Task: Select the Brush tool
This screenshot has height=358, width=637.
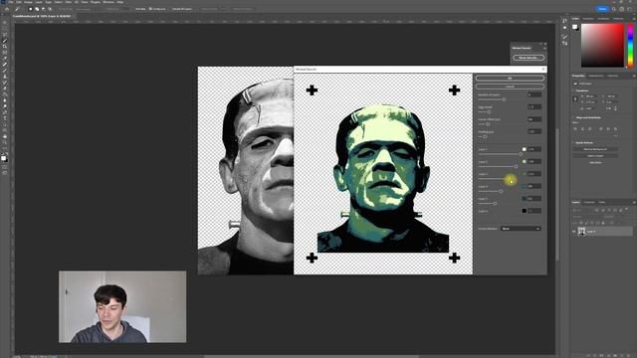Action: pos(5,71)
